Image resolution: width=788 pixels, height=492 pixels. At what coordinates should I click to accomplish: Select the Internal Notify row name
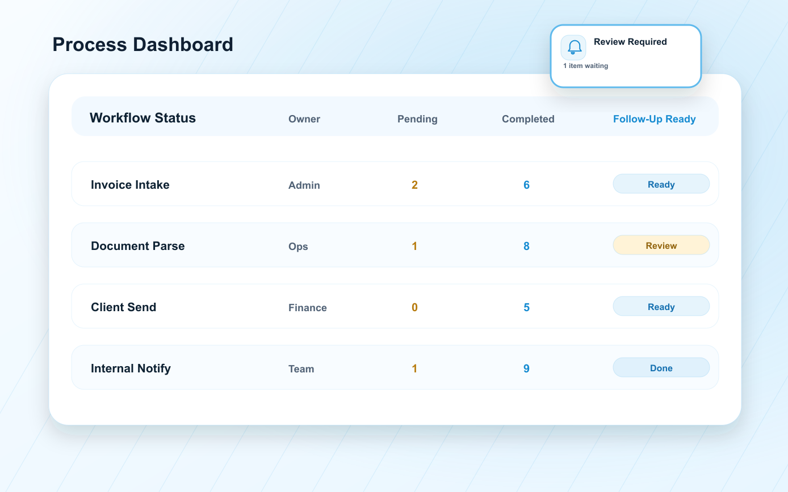click(x=131, y=368)
